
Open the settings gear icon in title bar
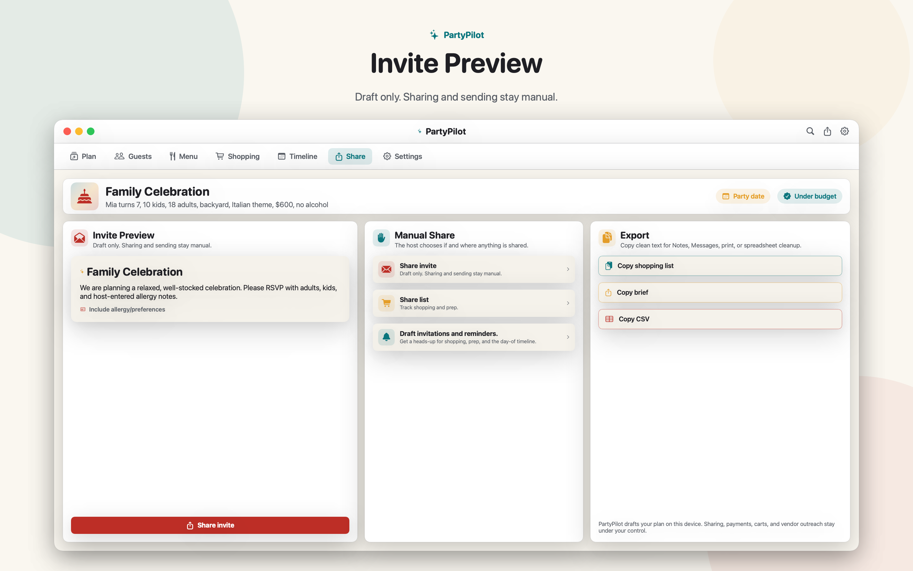click(845, 131)
